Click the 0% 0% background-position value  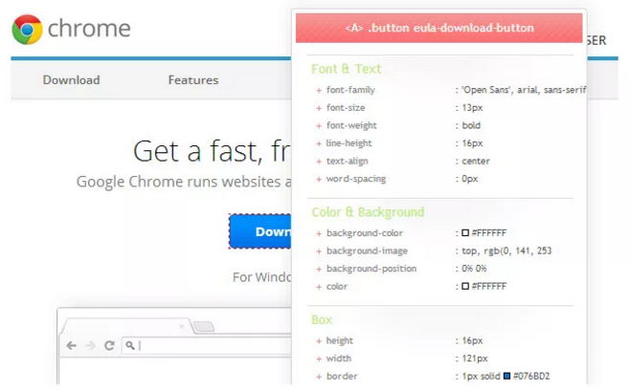(474, 269)
